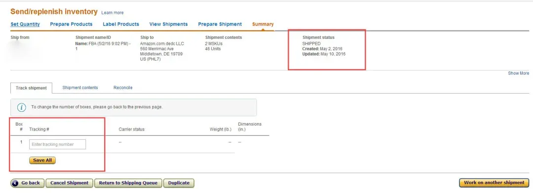Switch to the View Shipments step
The image size is (533, 193).
point(169,24)
